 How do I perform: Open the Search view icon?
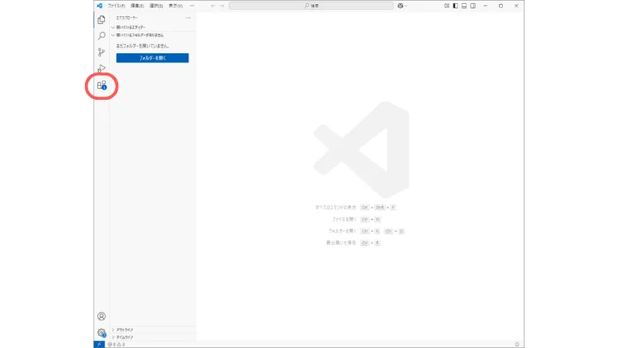pos(101,36)
